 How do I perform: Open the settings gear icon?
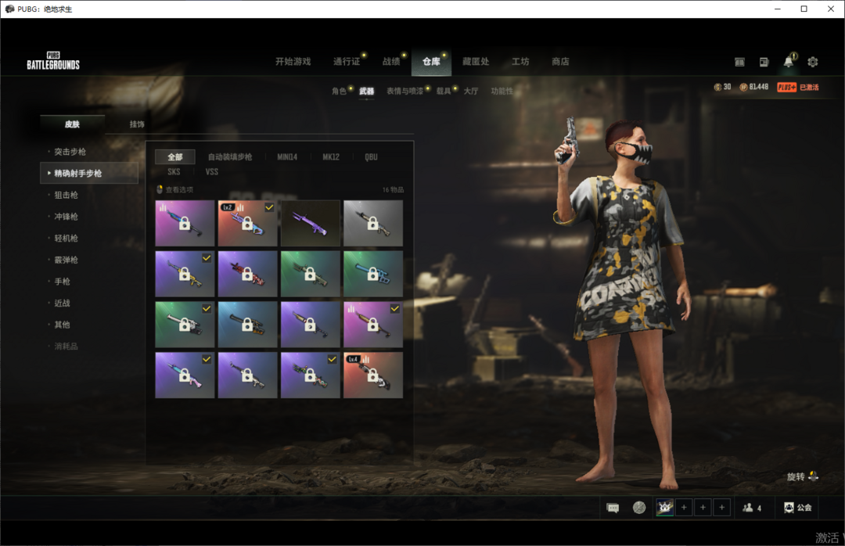(x=813, y=62)
